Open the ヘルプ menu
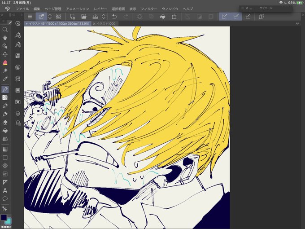This screenshot has width=305, height=229. click(x=188, y=9)
